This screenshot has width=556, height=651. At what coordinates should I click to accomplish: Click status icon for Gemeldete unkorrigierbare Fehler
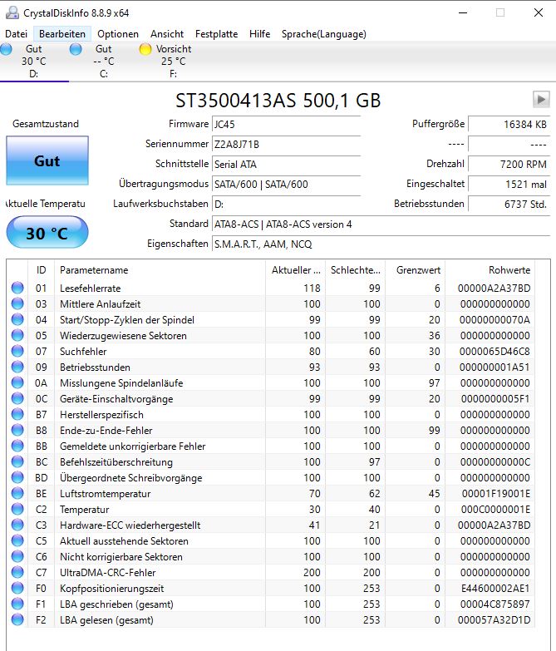click(17, 446)
